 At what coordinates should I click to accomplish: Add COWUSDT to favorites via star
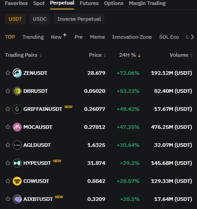click(8, 181)
